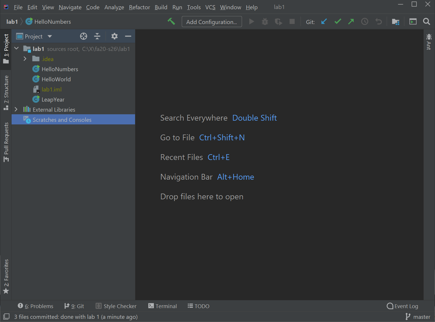The image size is (435, 322).
Task: Click the Stop square icon
Action: coord(292,21)
